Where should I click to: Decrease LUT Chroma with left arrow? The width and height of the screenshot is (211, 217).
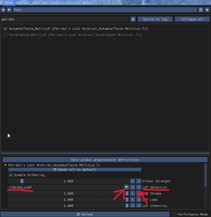(133, 194)
